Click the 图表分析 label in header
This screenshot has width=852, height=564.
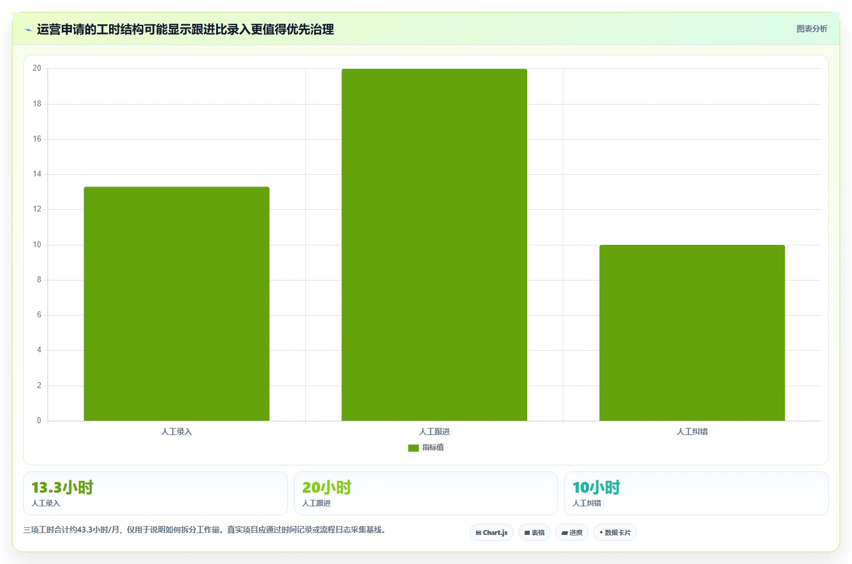coord(812,29)
